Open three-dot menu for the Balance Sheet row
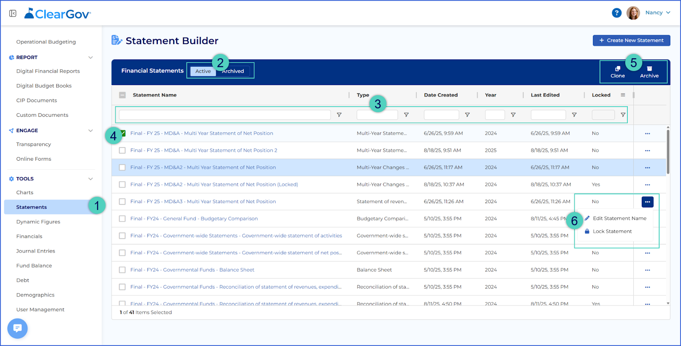 (647, 270)
